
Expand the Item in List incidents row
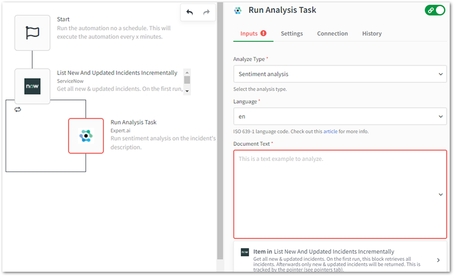[438, 259]
